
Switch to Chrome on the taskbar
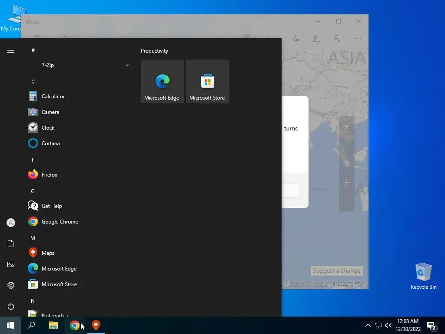[x=74, y=325]
